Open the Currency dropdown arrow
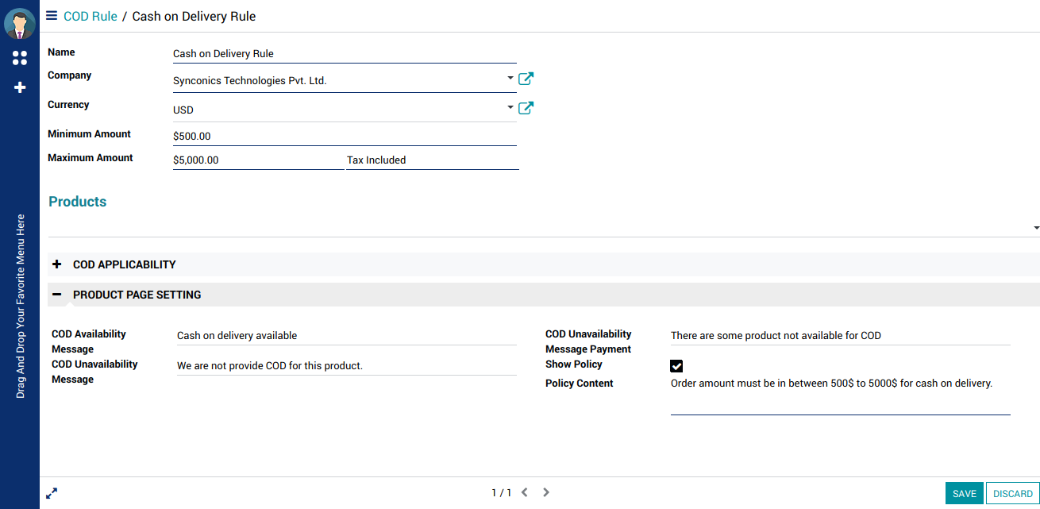The width and height of the screenshot is (1040, 509). [x=510, y=108]
